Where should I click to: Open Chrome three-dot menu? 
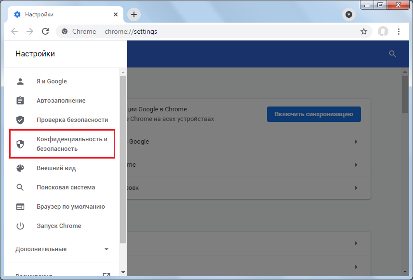399,31
